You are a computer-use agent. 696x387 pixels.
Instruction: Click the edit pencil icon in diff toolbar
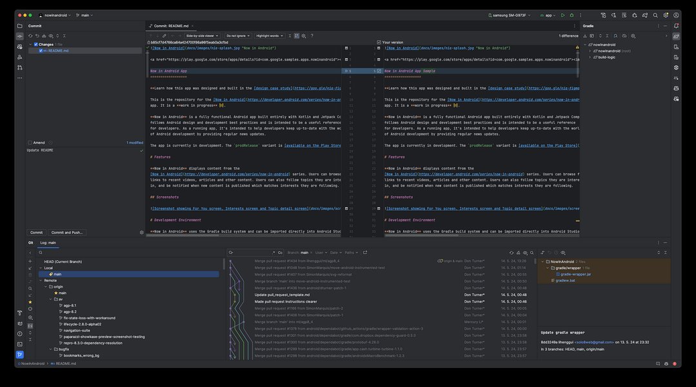pos(164,36)
